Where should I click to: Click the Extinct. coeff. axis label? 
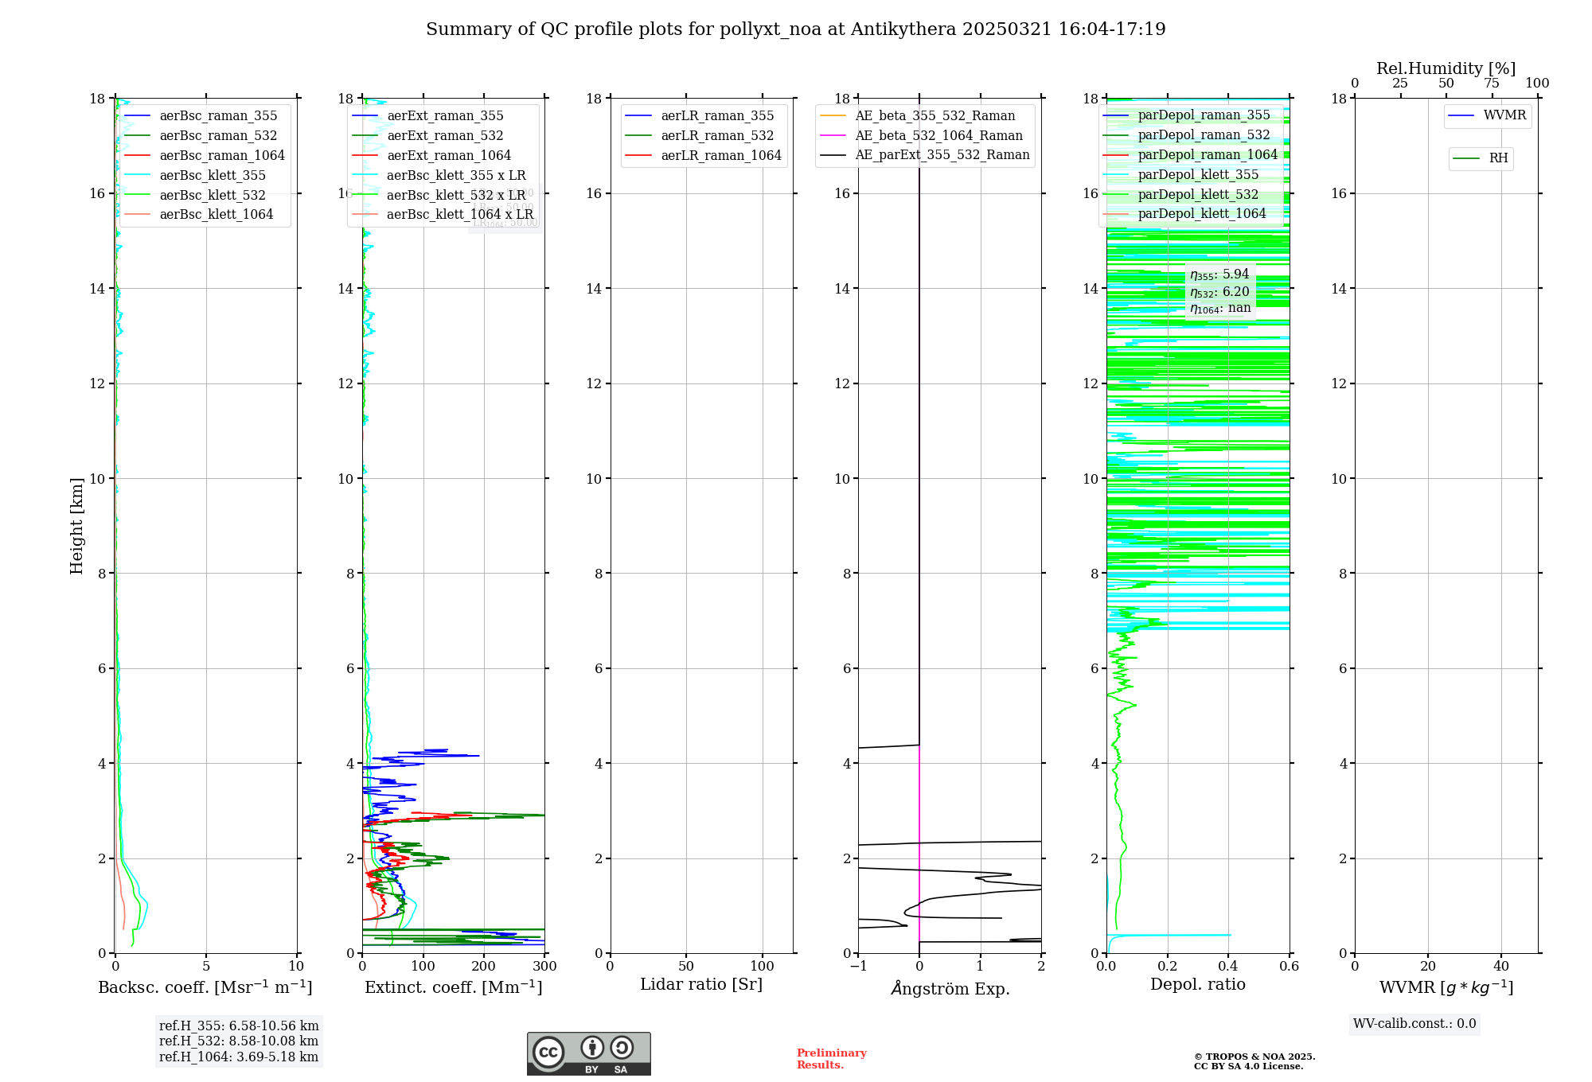click(x=454, y=987)
